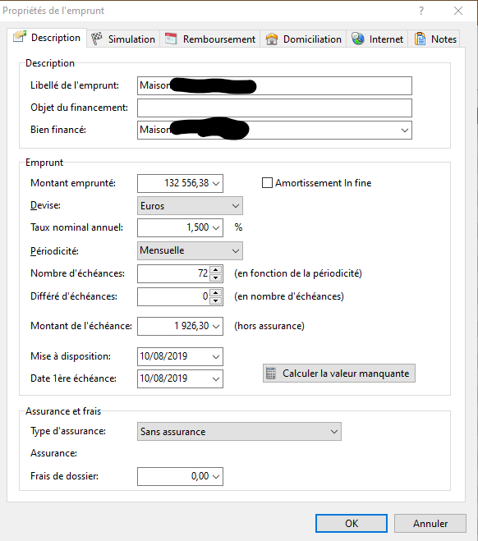
Task: Enable Amortissement In fine checkbox
Action: click(x=267, y=183)
